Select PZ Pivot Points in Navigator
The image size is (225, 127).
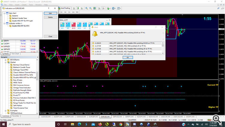point(19,100)
